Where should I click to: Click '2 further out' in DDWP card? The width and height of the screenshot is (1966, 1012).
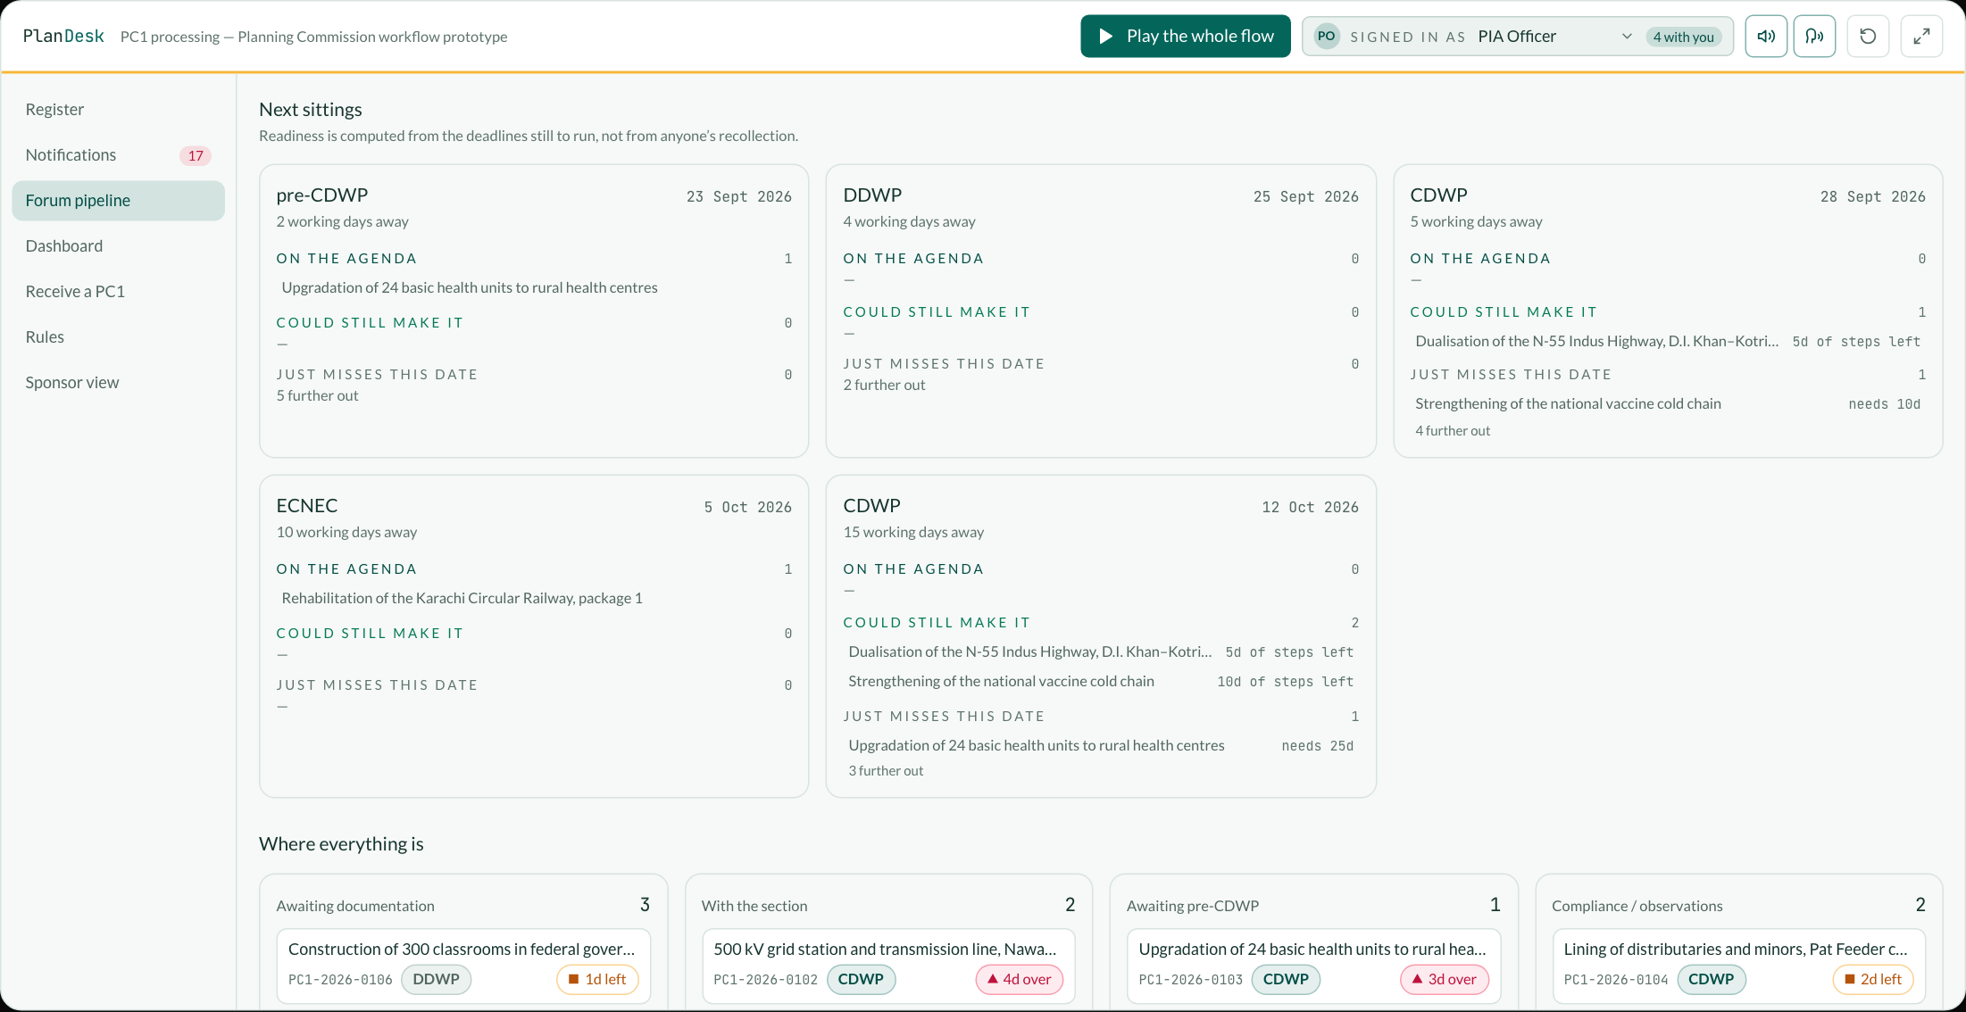point(884,386)
